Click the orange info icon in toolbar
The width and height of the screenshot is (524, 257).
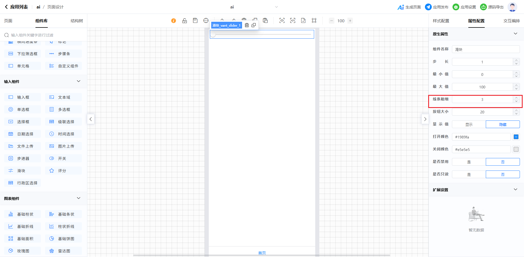point(174,21)
